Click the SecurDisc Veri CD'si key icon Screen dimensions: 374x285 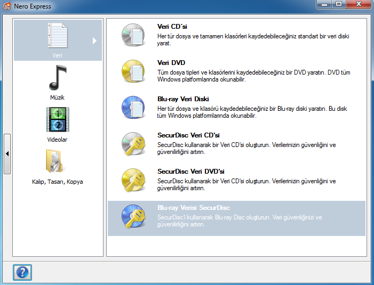[x=132, y=144]
